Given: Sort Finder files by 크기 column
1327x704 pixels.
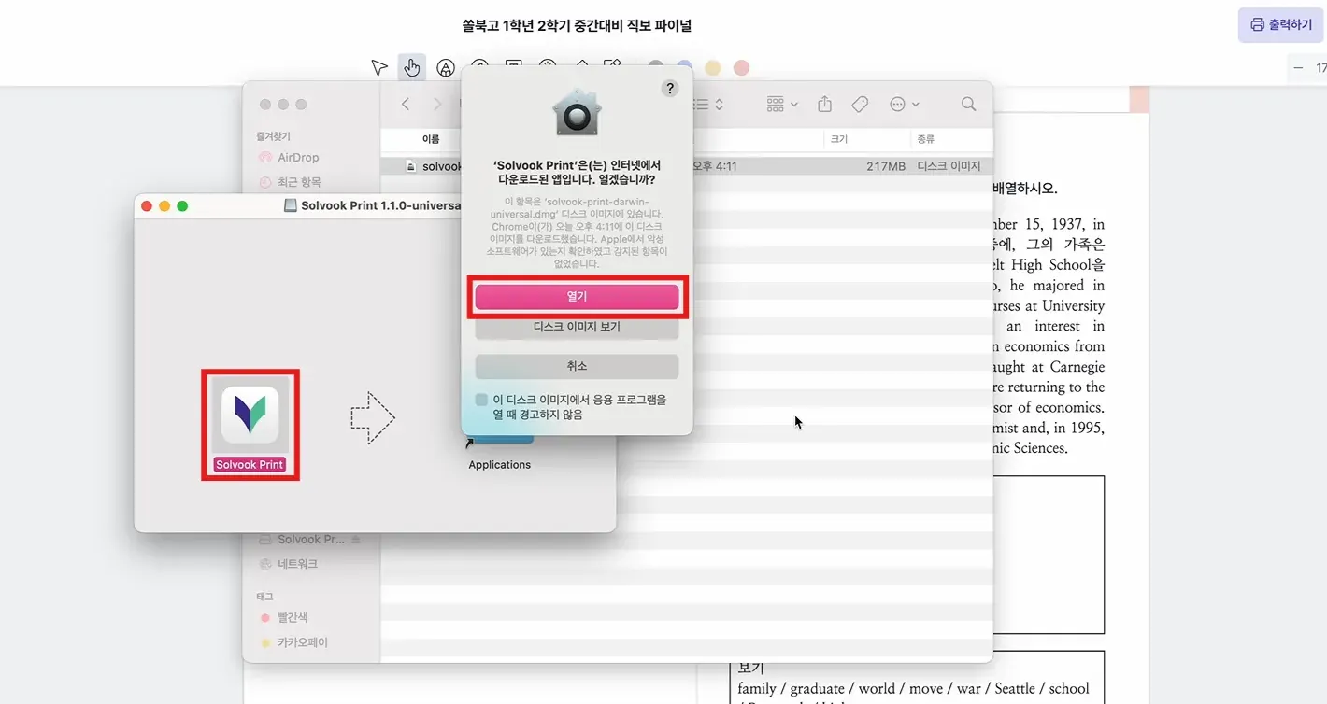Looking at the screenshot, I should [x=838, y=139].
